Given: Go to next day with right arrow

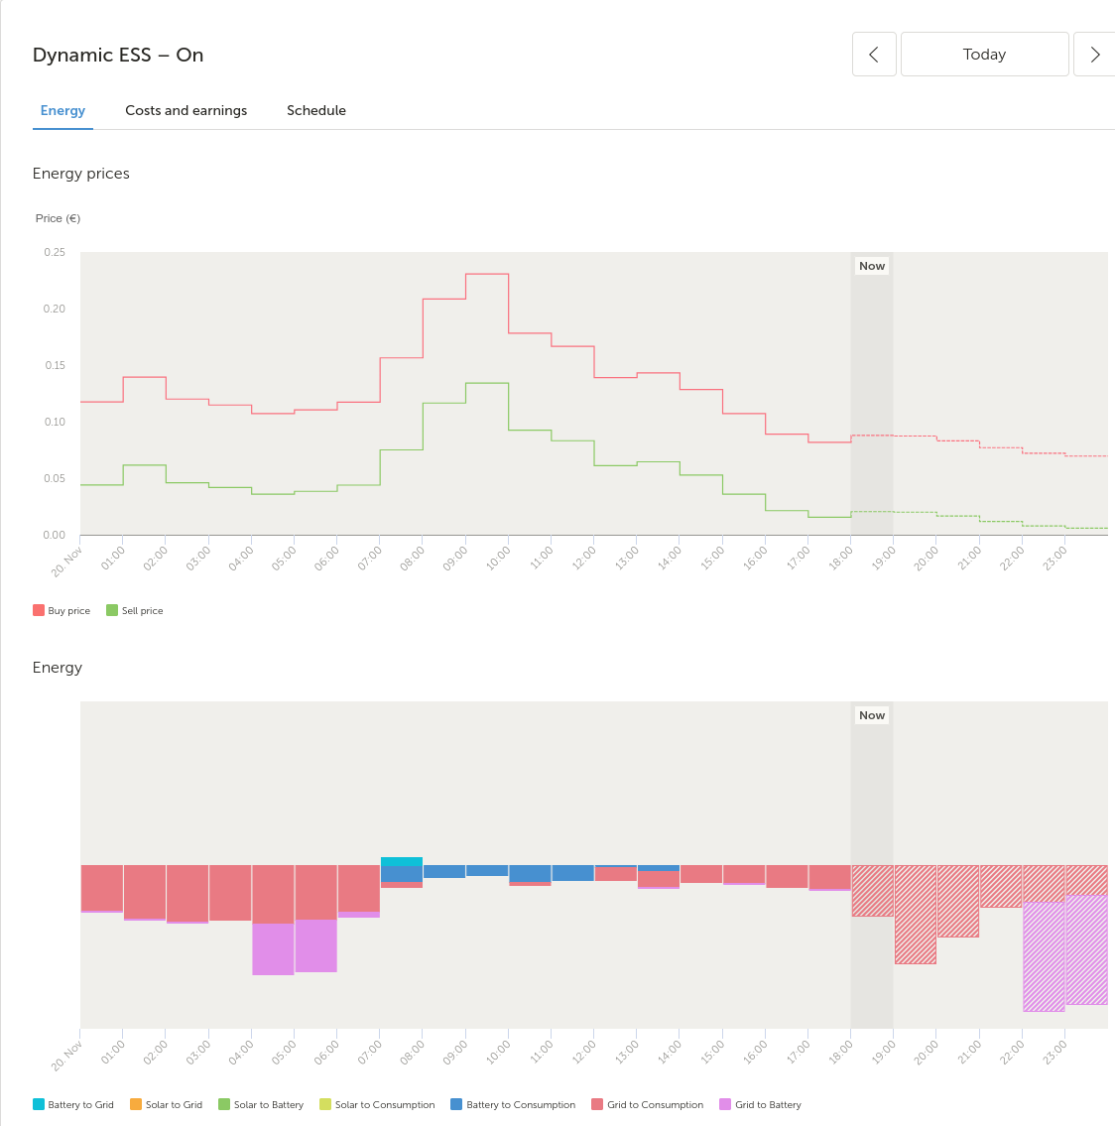Looking at the screenshot, I should [1094, 54].
